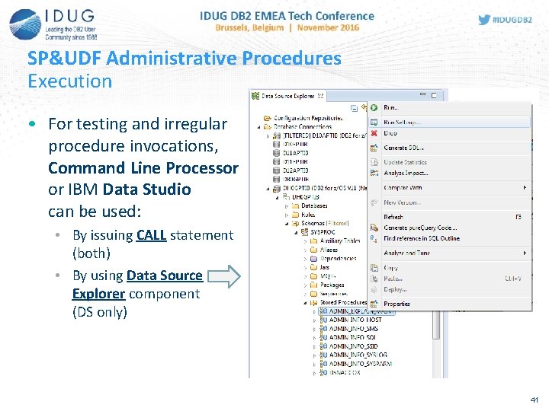
Task: Minimize the Data Source Explorer view
Action: pyautogui.click(x=422, y=94)
